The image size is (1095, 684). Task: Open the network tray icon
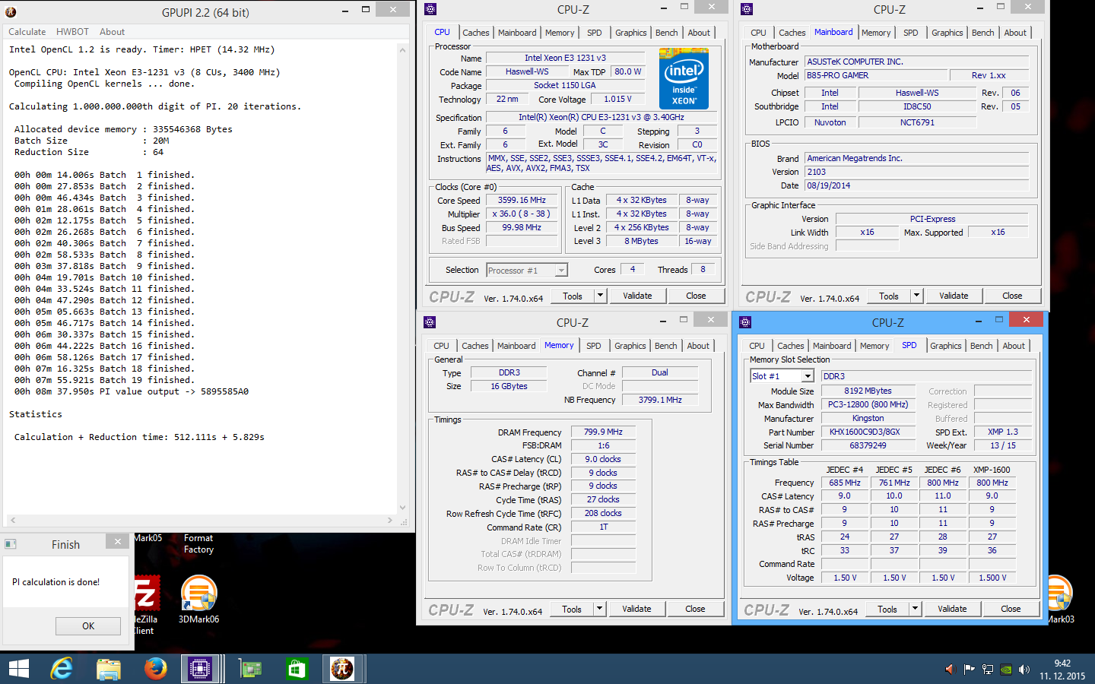987,670
